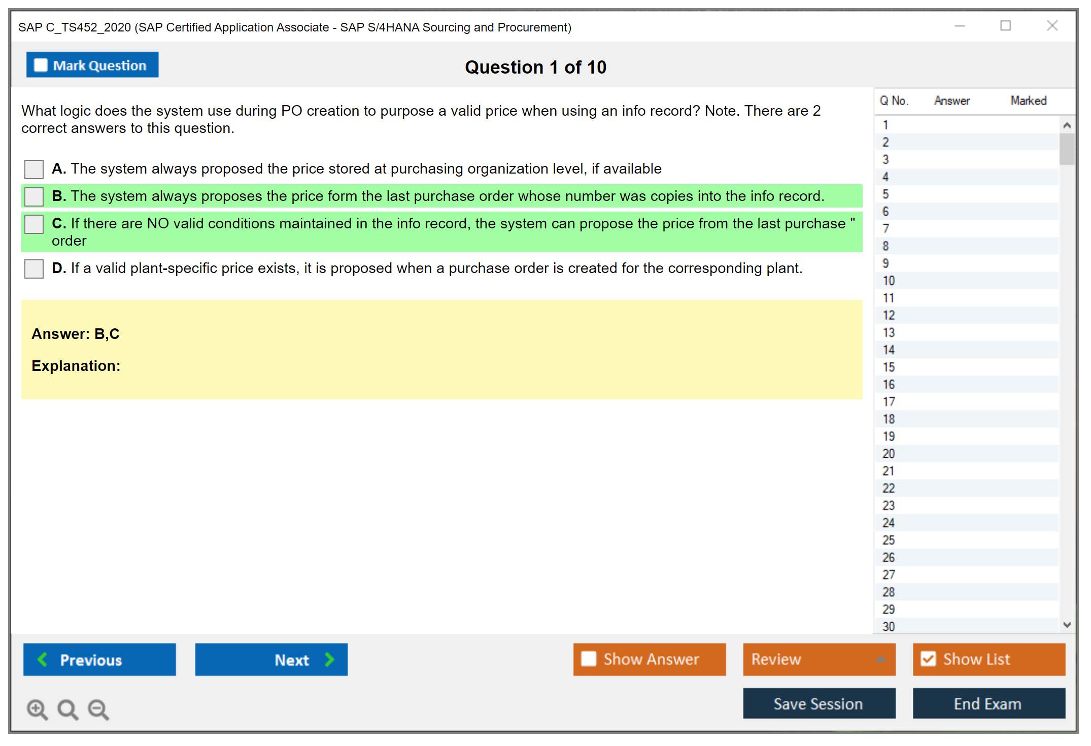Click the End Exam button
Screen dimensions: 1091x746
point(988,703)
